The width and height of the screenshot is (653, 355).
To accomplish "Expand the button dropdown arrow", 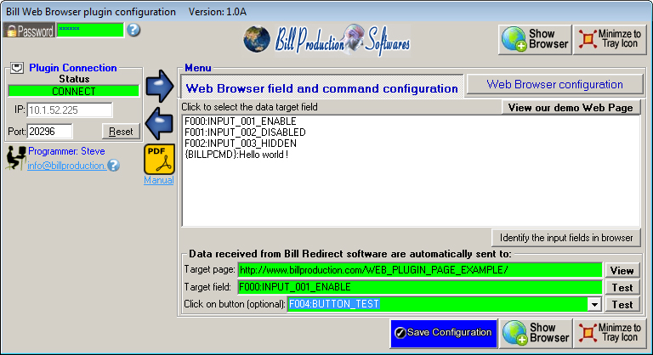I will (594, 305).
